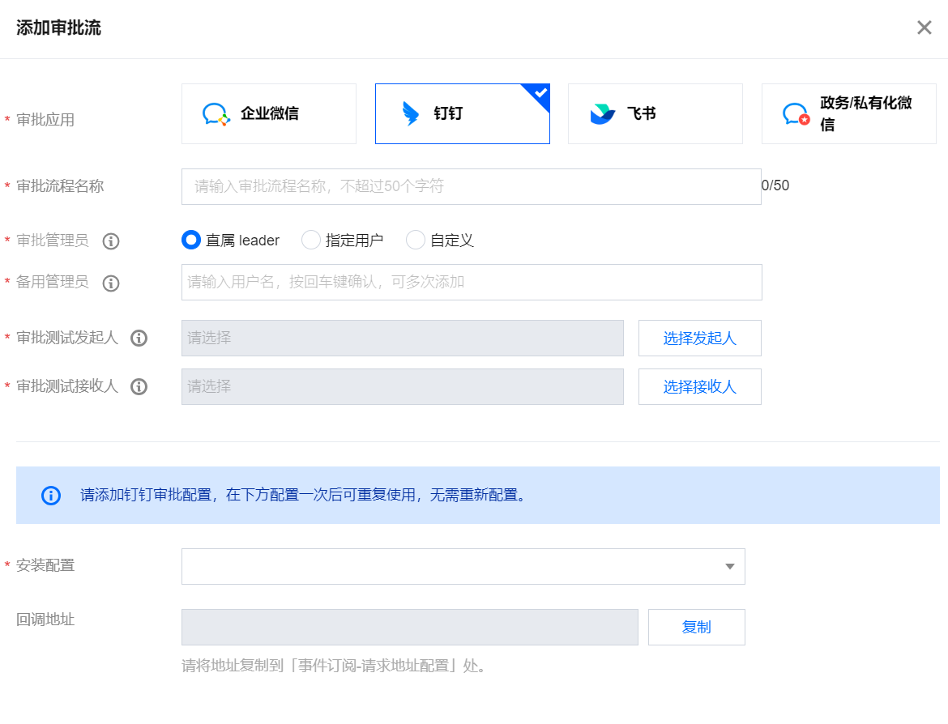Image resolution: width=948 pixels, height=724 pixels.
Task: Click the 企业微信 chat bubble icon
Action: tap(216, 113)
